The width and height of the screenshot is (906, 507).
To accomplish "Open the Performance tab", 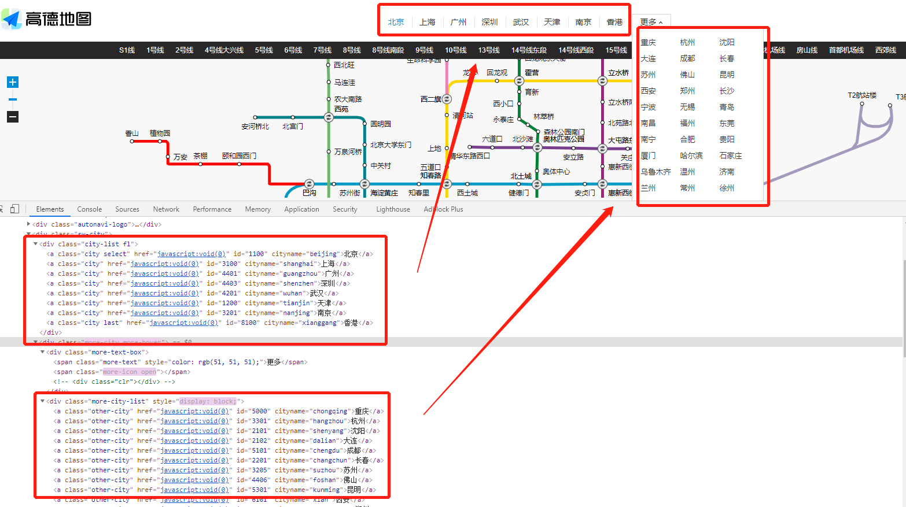I will coord(212,209).
